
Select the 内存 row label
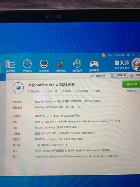coord(15,128)
